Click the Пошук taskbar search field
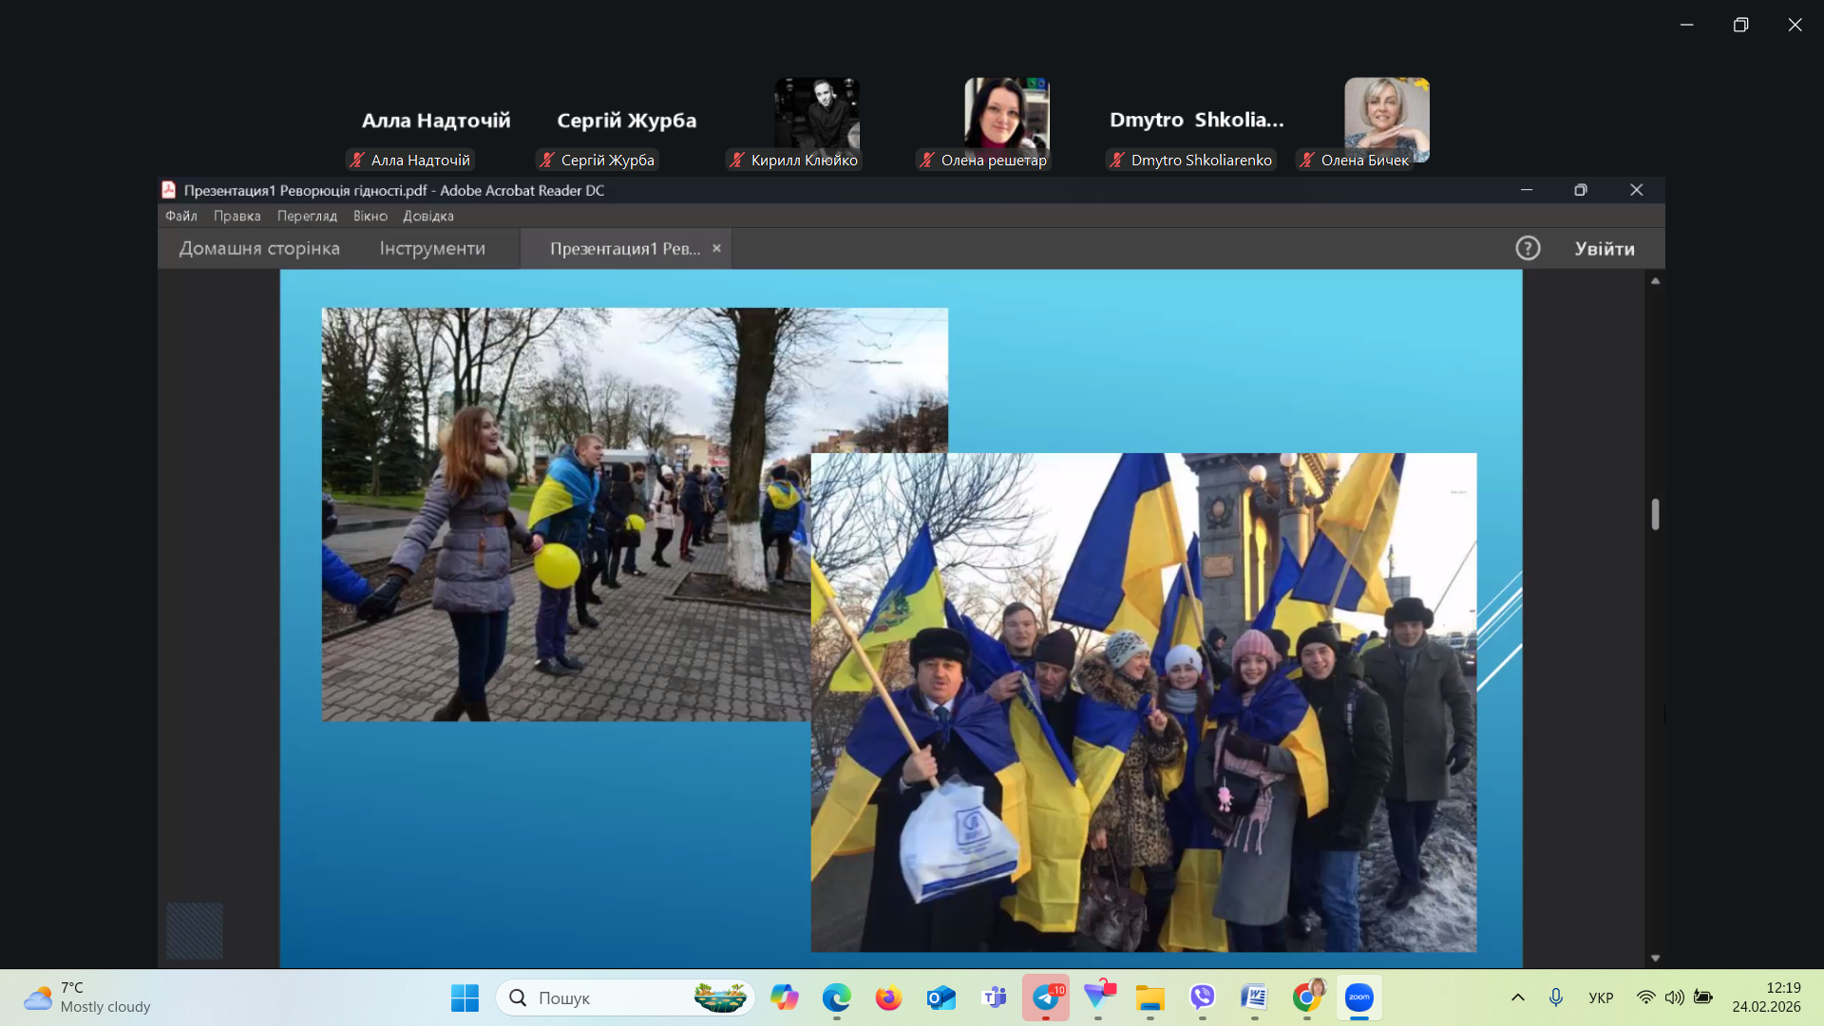The image size is (1824, 1026). [608, 997]
